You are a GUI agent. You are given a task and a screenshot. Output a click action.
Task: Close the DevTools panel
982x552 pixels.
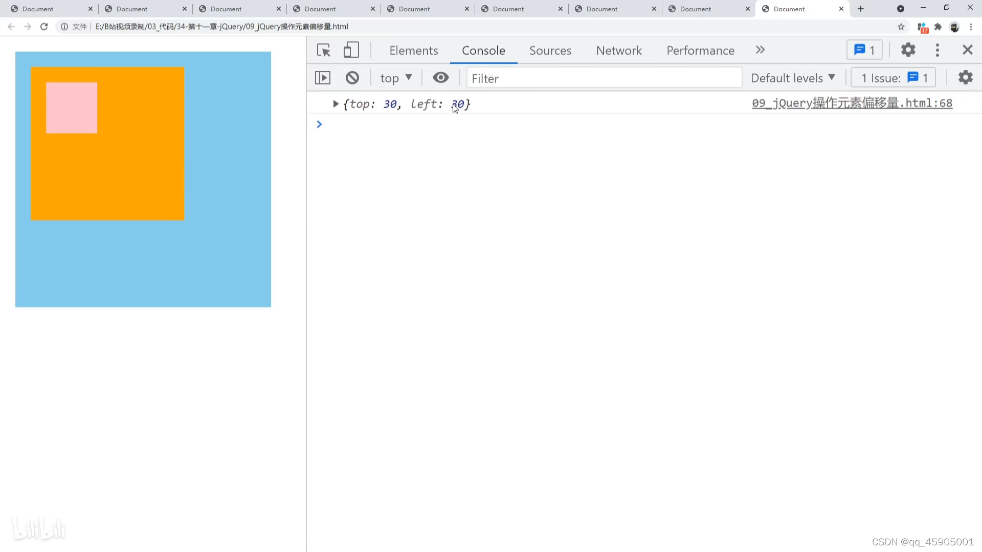pyautogui.click(x=967, y=50)
